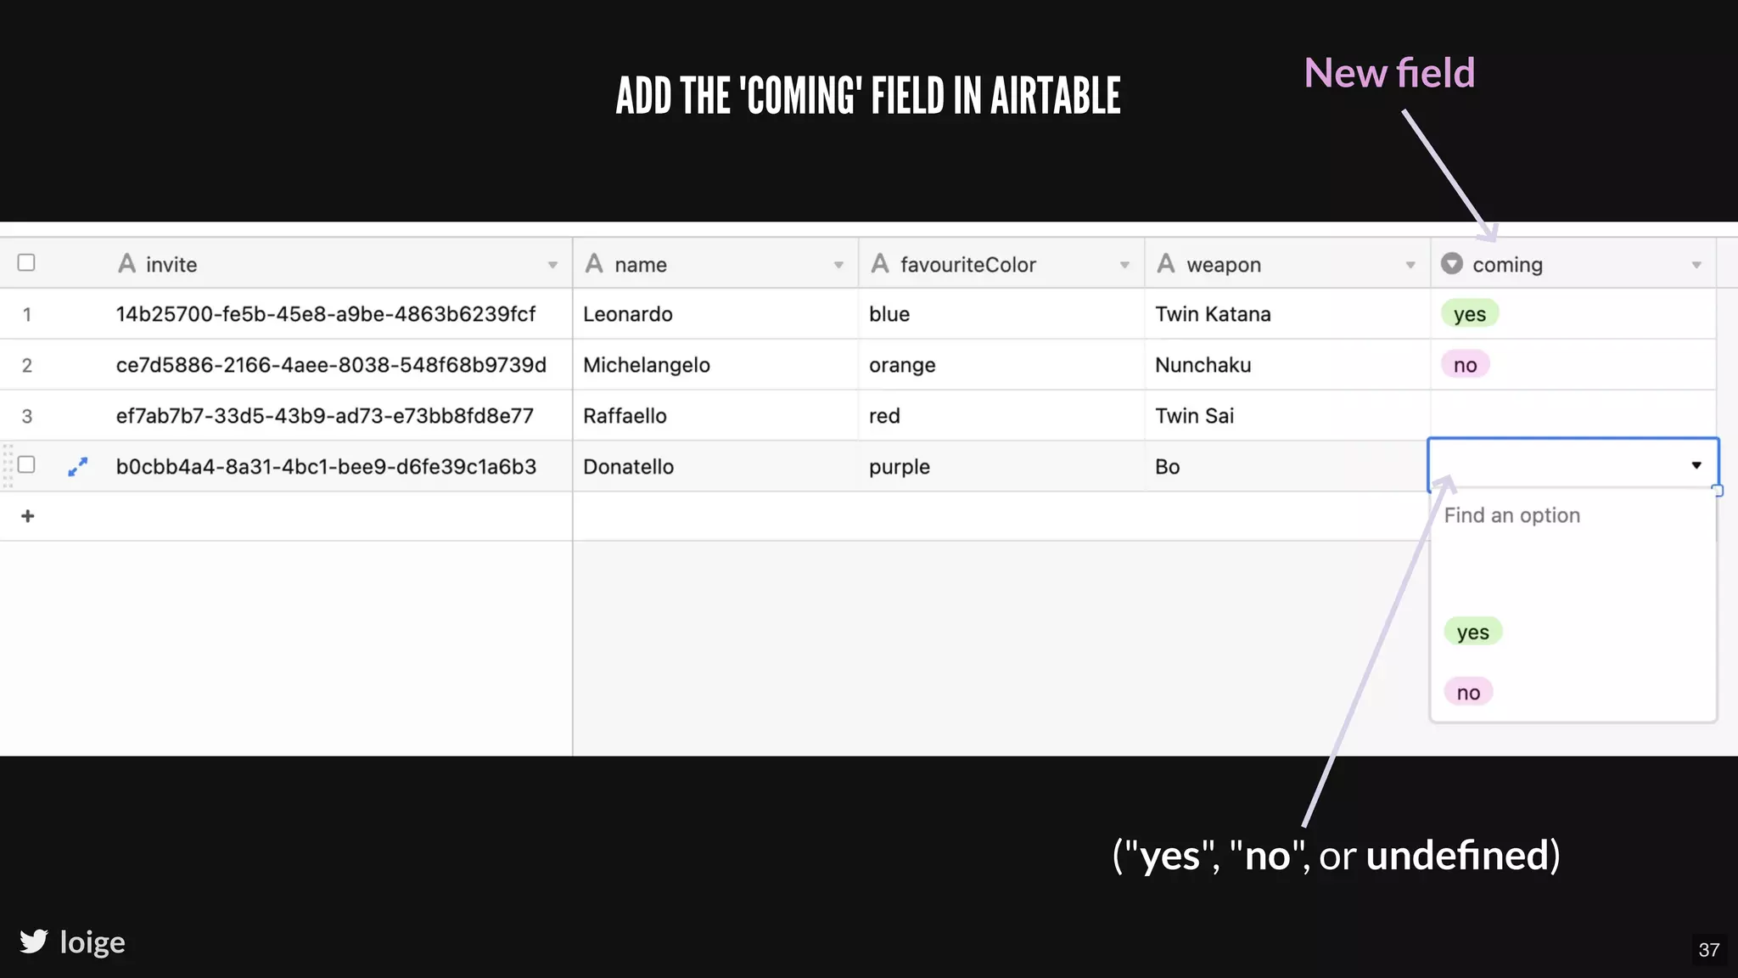Expand the Donatello record with the arrows icon
Image resolution: width=1738 pixels, height=978 pixels.
point(78,467)
